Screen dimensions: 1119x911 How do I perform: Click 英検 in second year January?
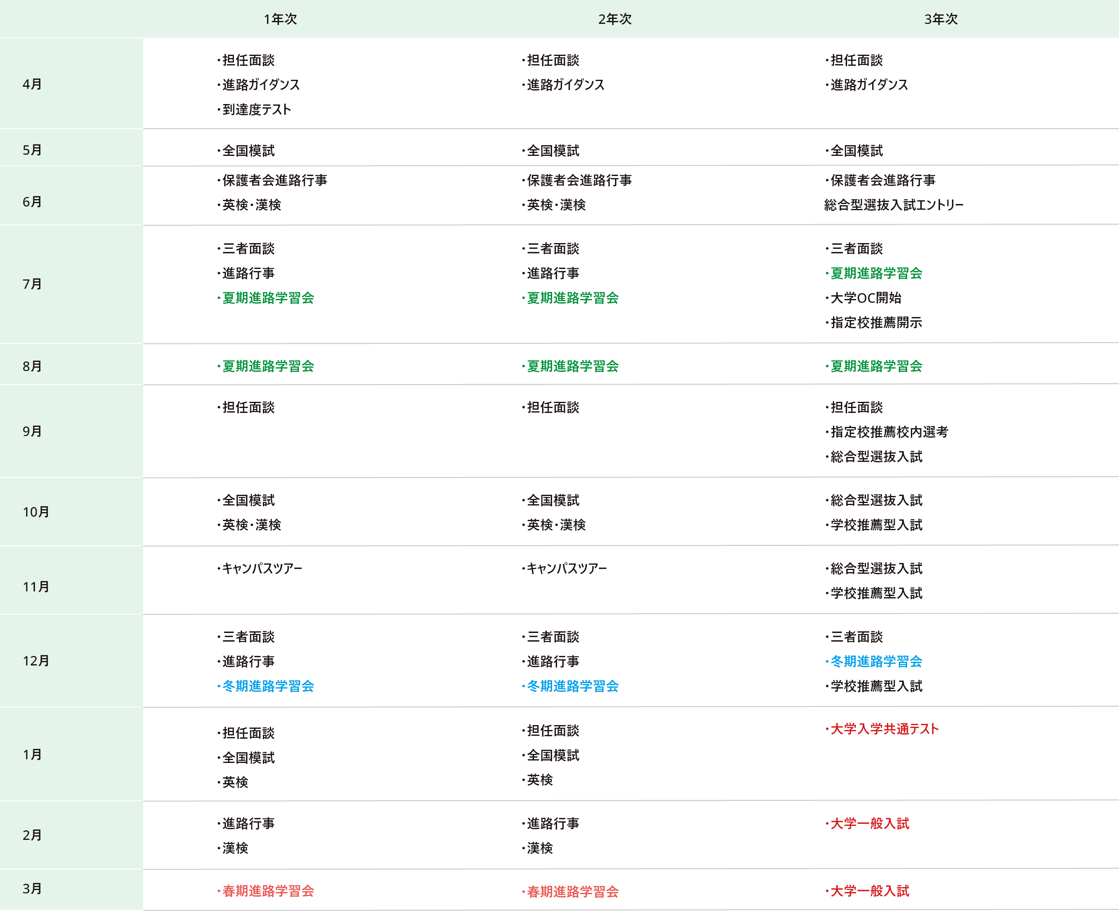pyautogui.click(x=540, y=780)
